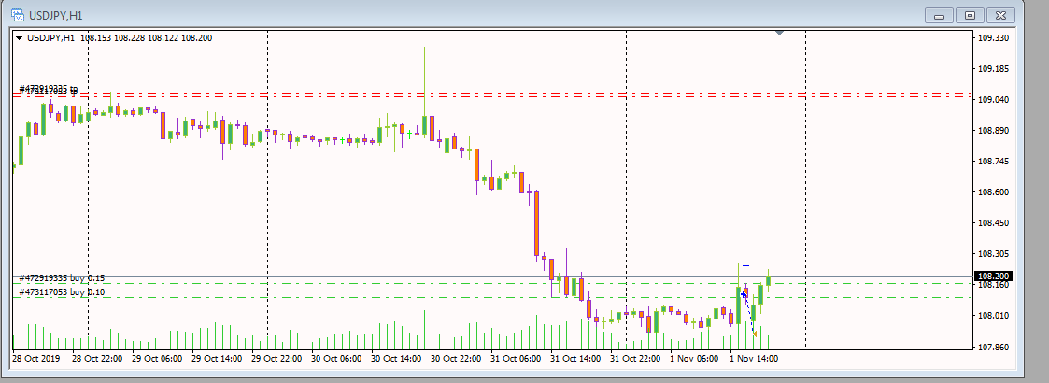Click the 28 Oct 2019 date label
The height and width of the screenshot is (383, 1049).
coord(36,358)
